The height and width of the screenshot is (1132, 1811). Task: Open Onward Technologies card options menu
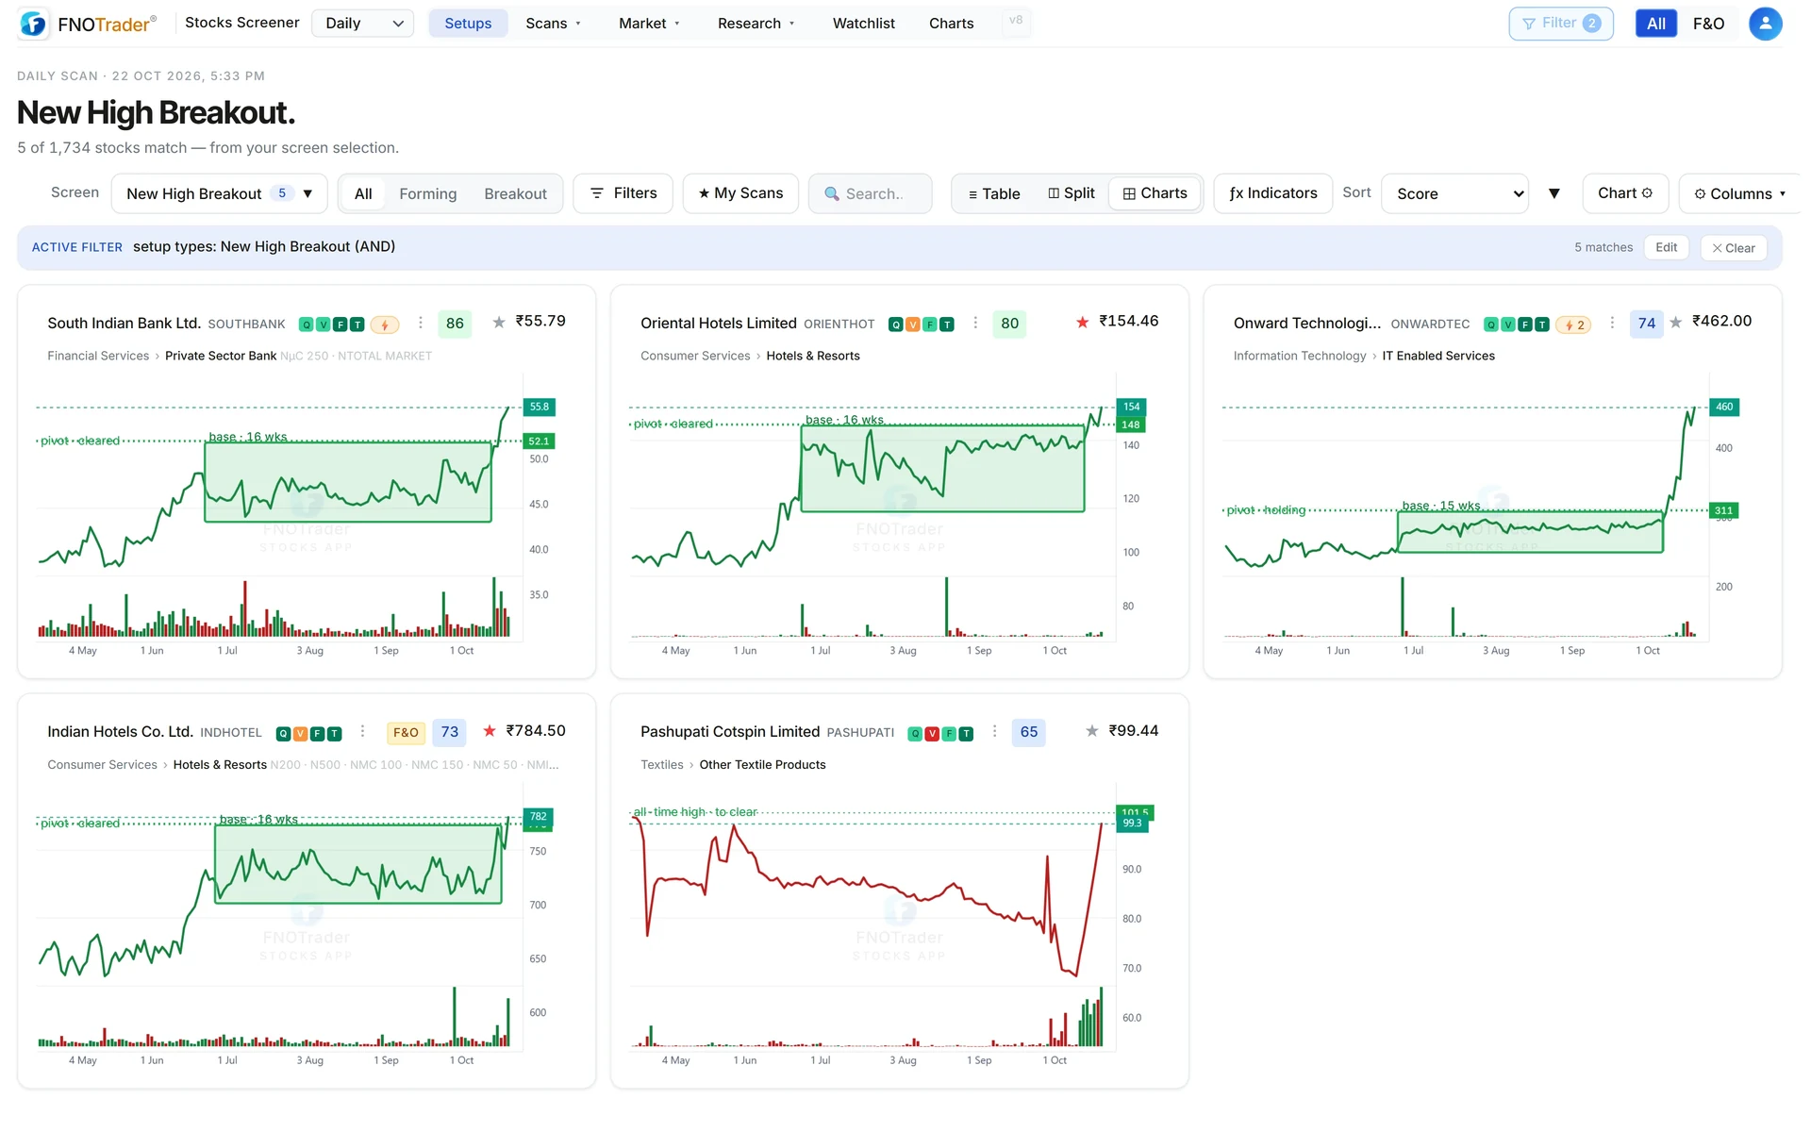point(1612,323)
